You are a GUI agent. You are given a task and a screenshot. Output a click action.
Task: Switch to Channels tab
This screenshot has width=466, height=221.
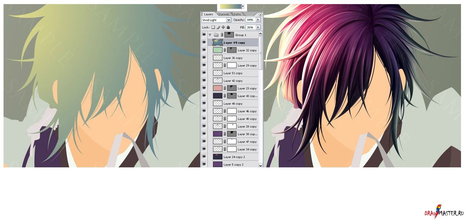224,14
